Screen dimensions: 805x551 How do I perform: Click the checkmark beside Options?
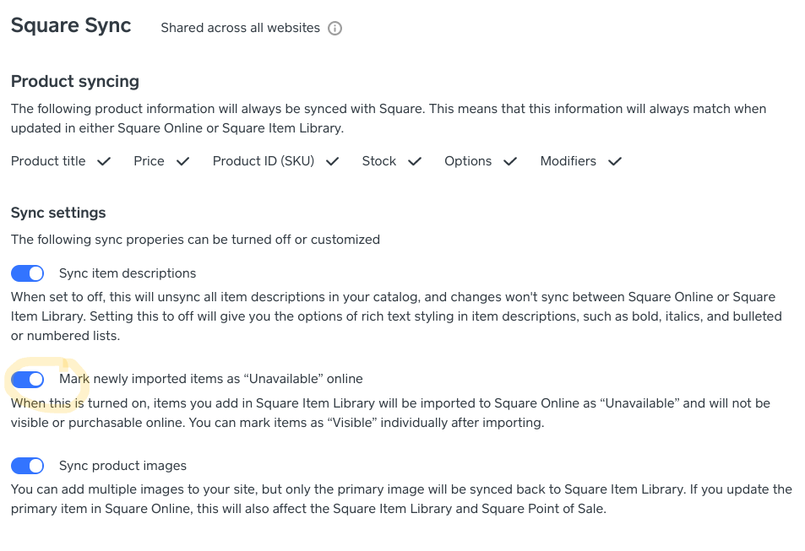pyautogui.click(x=510, y=161)
